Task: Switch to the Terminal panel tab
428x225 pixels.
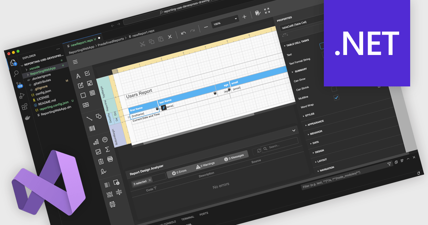Action: tap(188, 217)
